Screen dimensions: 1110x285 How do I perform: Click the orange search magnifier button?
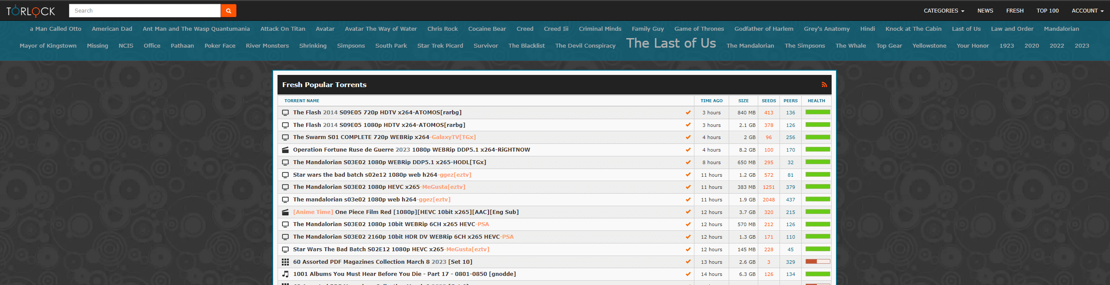tap(228, 11)
